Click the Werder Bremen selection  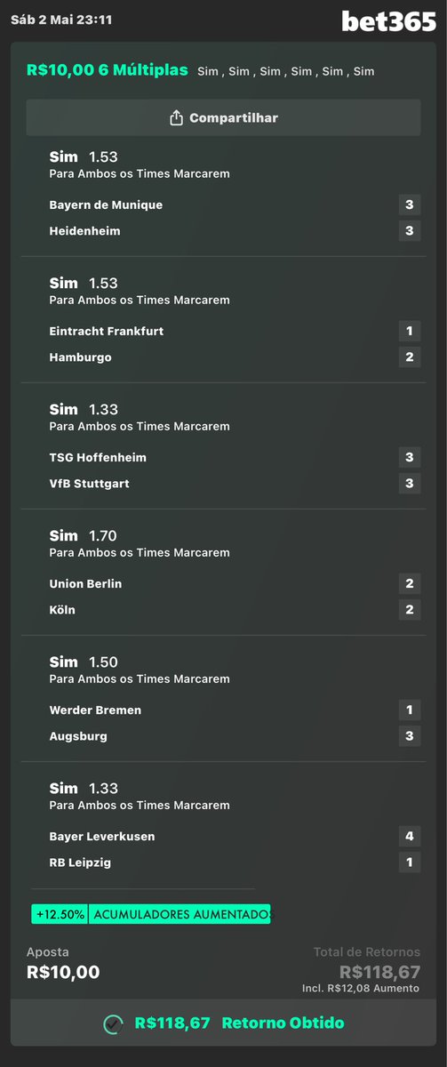coord(223,710)
